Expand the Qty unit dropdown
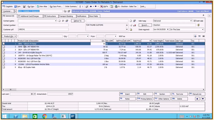Viewport: 214px width, 120px height. pyautogui.click(x=87, y=36)
